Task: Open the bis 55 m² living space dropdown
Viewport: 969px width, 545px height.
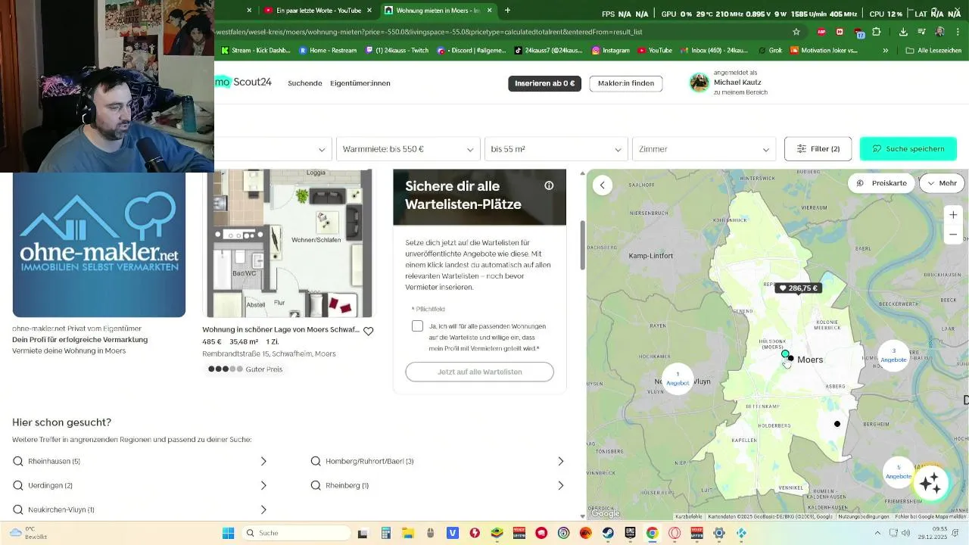Action: point(556,149)
